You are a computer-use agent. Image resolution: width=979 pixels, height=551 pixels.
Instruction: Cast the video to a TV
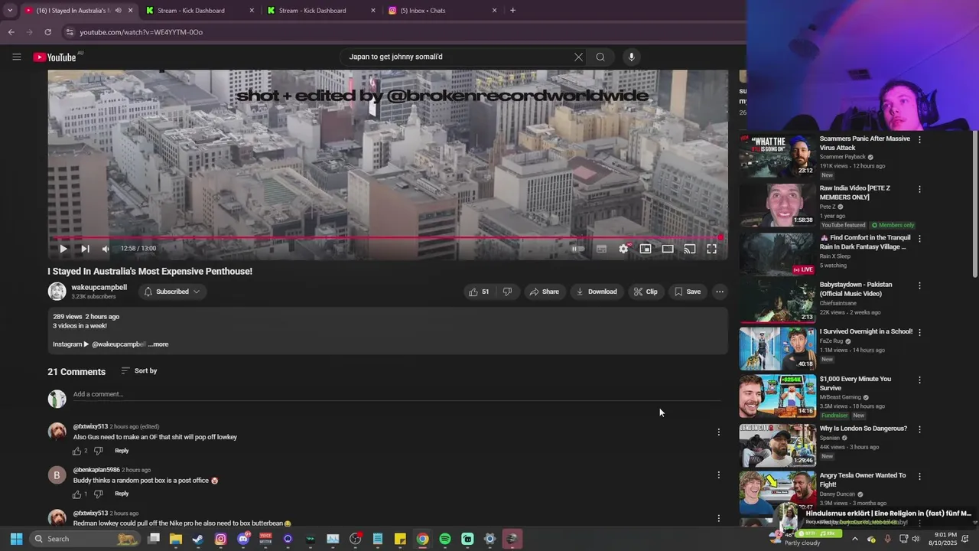(690, 249)
